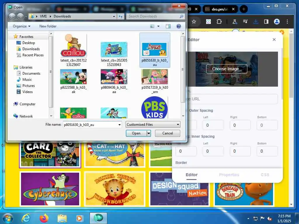Select Documents library

click(x=31, y=73)
